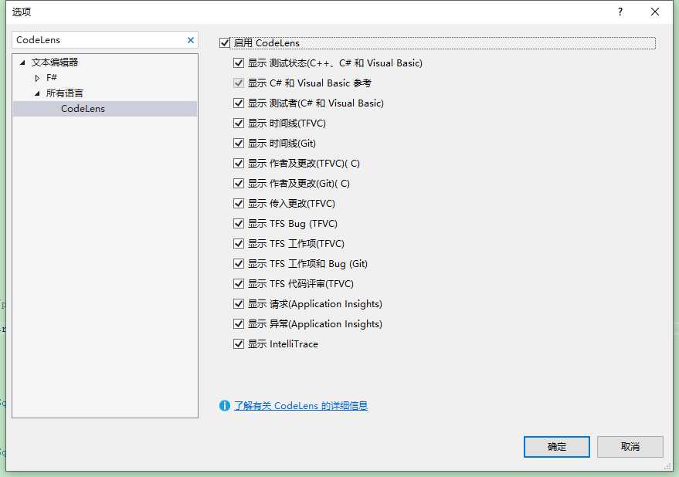Click the disabled 显示 C# 和 Visual Basic 参考 checkbox
This screenshot has width=679, height=477.
point(239,83)
